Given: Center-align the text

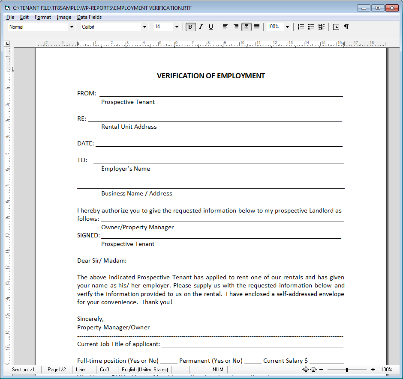Looking at the screenshot, I should pos(246,27).
